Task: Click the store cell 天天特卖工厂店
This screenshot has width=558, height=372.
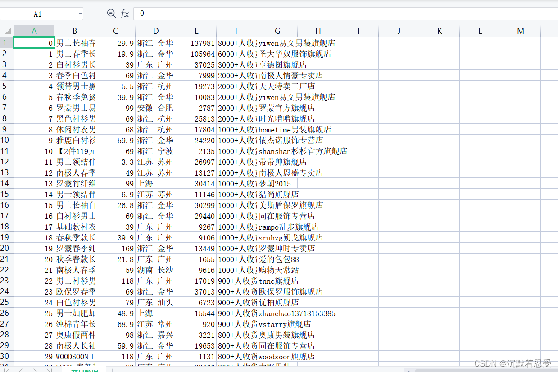Action: [x=287, y=86]
